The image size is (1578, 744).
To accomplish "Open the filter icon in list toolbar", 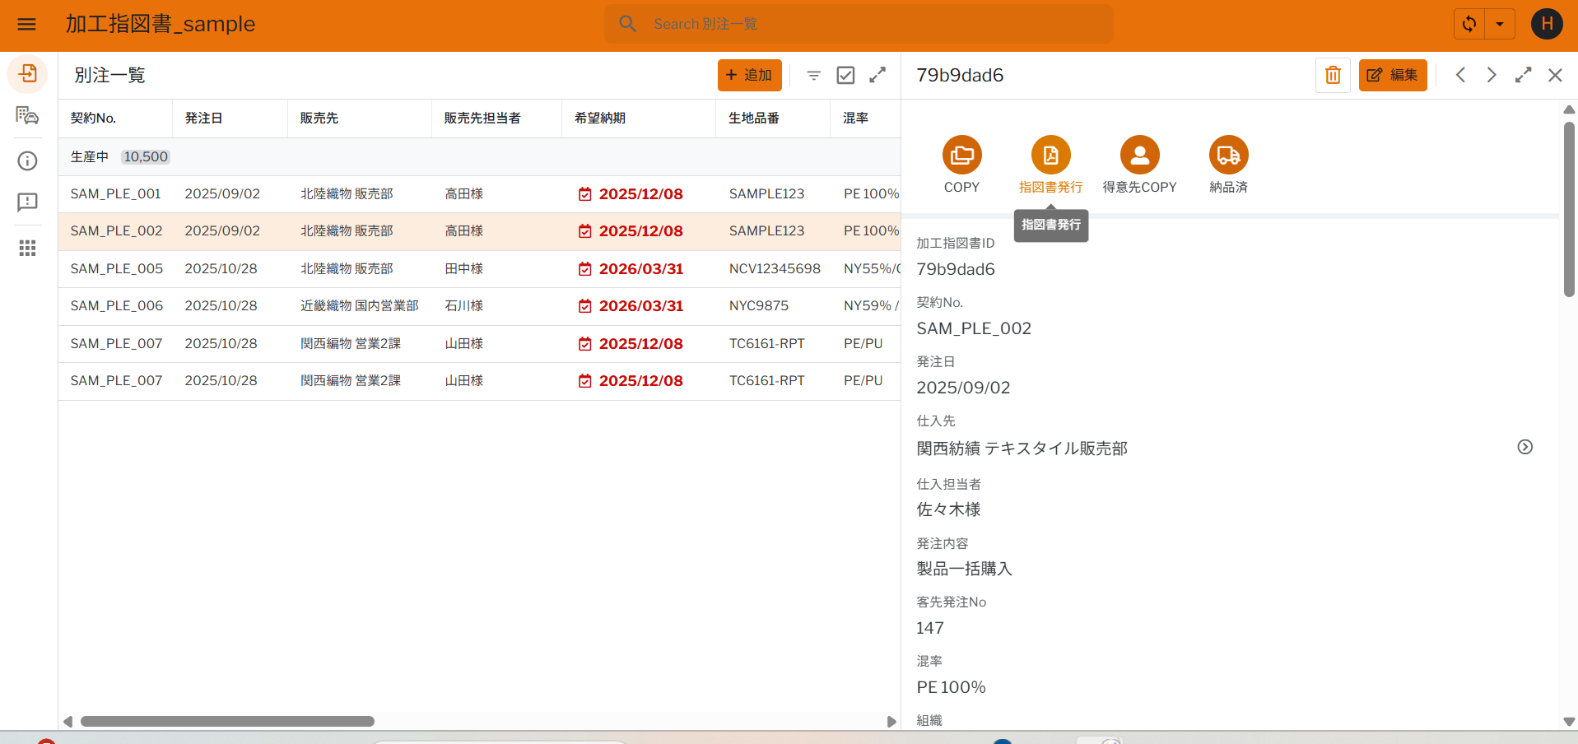I will (x=813, y=76).
